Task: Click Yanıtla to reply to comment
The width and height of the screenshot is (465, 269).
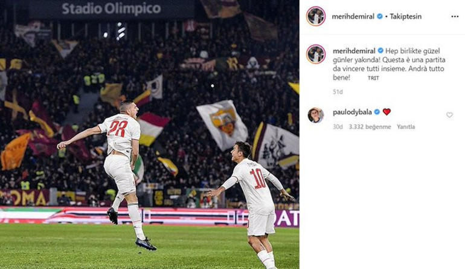Action: click(406, 127)
